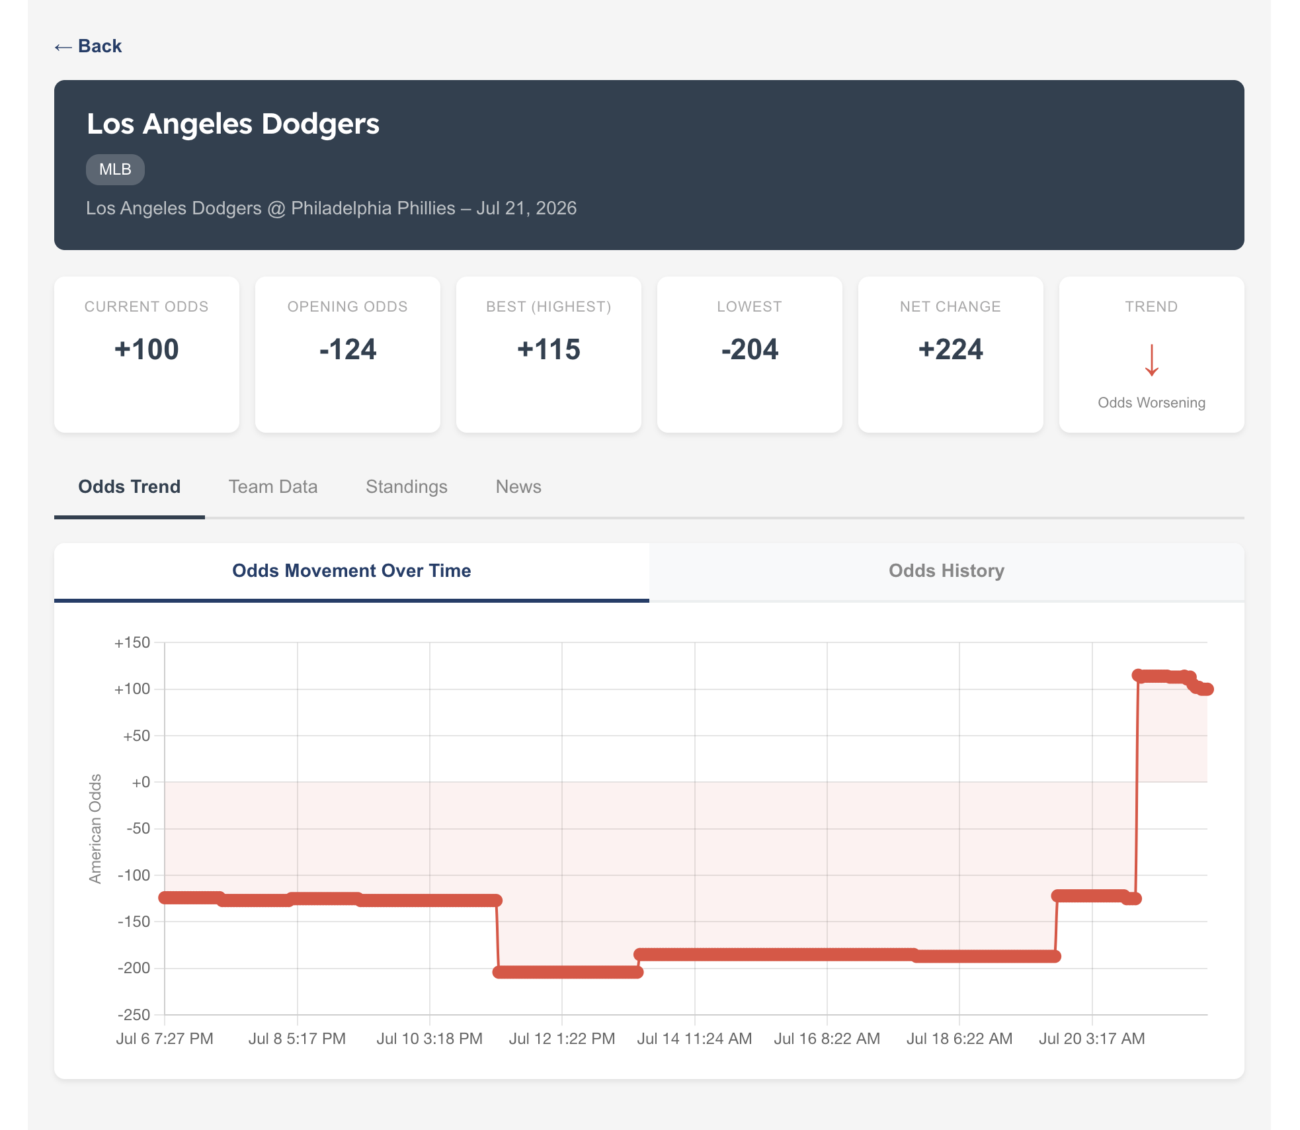This screenshot has width=1300, height=1130.
Task: Select Odds Movement Over Time view
Action: click(352, 571)
